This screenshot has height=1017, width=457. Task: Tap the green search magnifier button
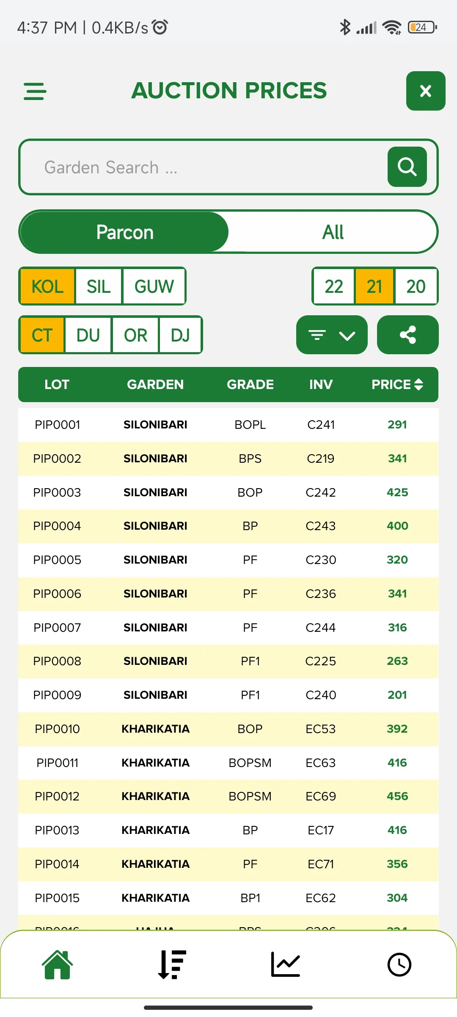(x=407, y=167)
